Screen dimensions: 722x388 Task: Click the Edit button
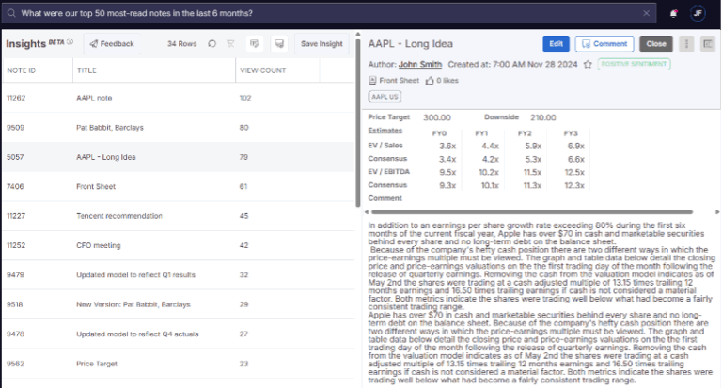(556, 43)
